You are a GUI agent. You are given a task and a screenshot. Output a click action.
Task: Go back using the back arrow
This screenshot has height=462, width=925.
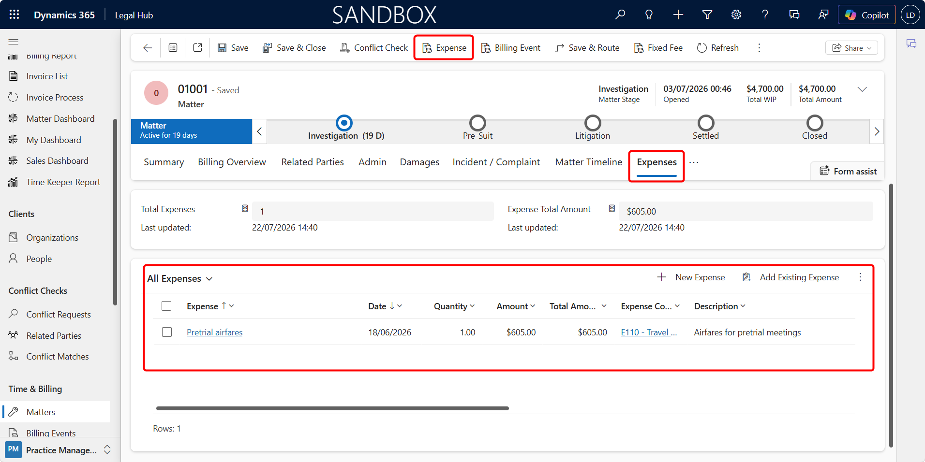coord(148,48)
